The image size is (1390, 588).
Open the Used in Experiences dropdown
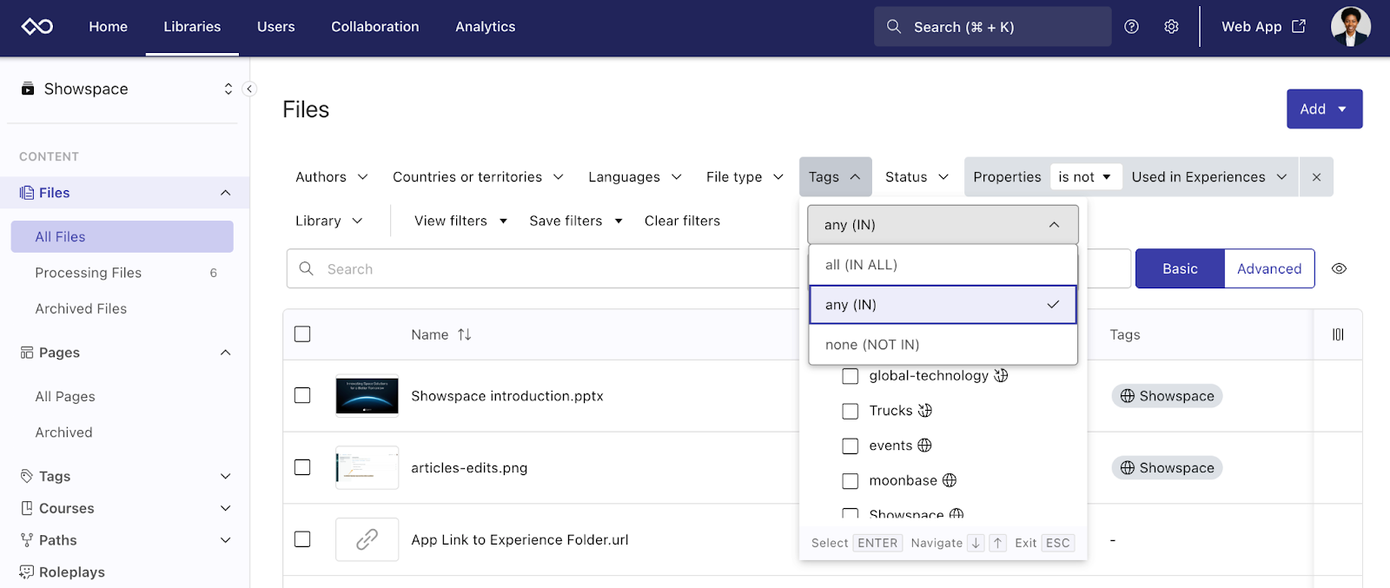tap(1208, 177)
